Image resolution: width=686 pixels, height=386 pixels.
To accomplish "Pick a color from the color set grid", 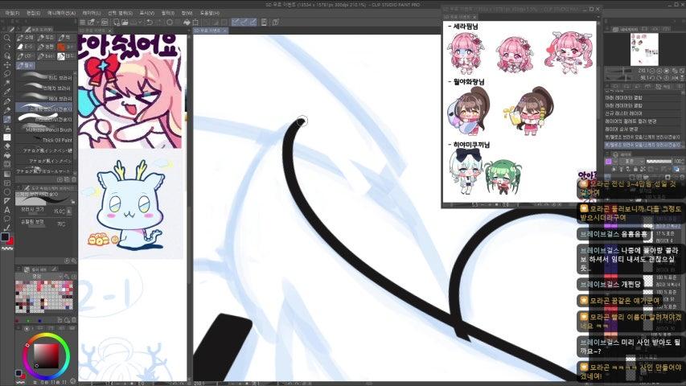I will (44, 297).
